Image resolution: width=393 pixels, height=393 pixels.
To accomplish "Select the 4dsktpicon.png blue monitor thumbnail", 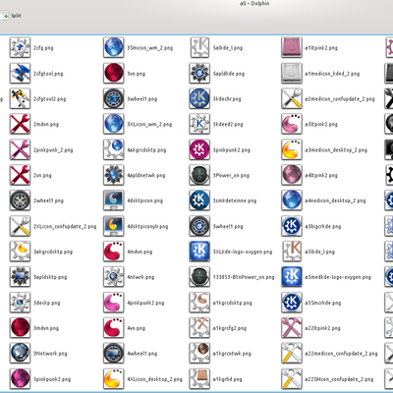I will pyautogui.click(x=114, y=200).
